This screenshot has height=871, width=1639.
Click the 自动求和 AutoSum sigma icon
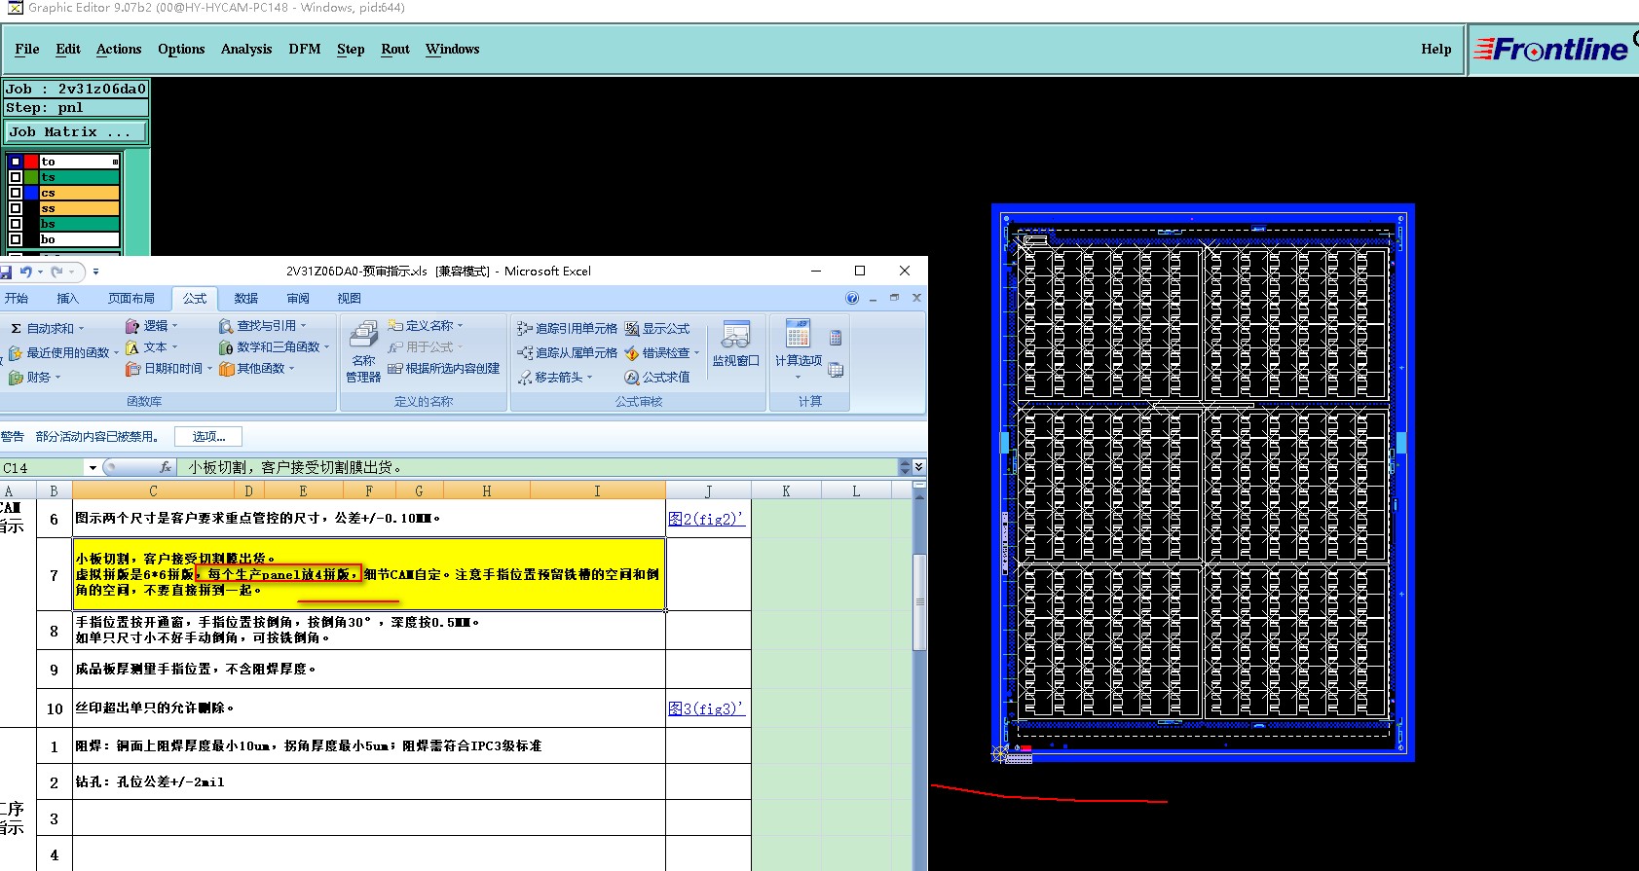point(16,329)
